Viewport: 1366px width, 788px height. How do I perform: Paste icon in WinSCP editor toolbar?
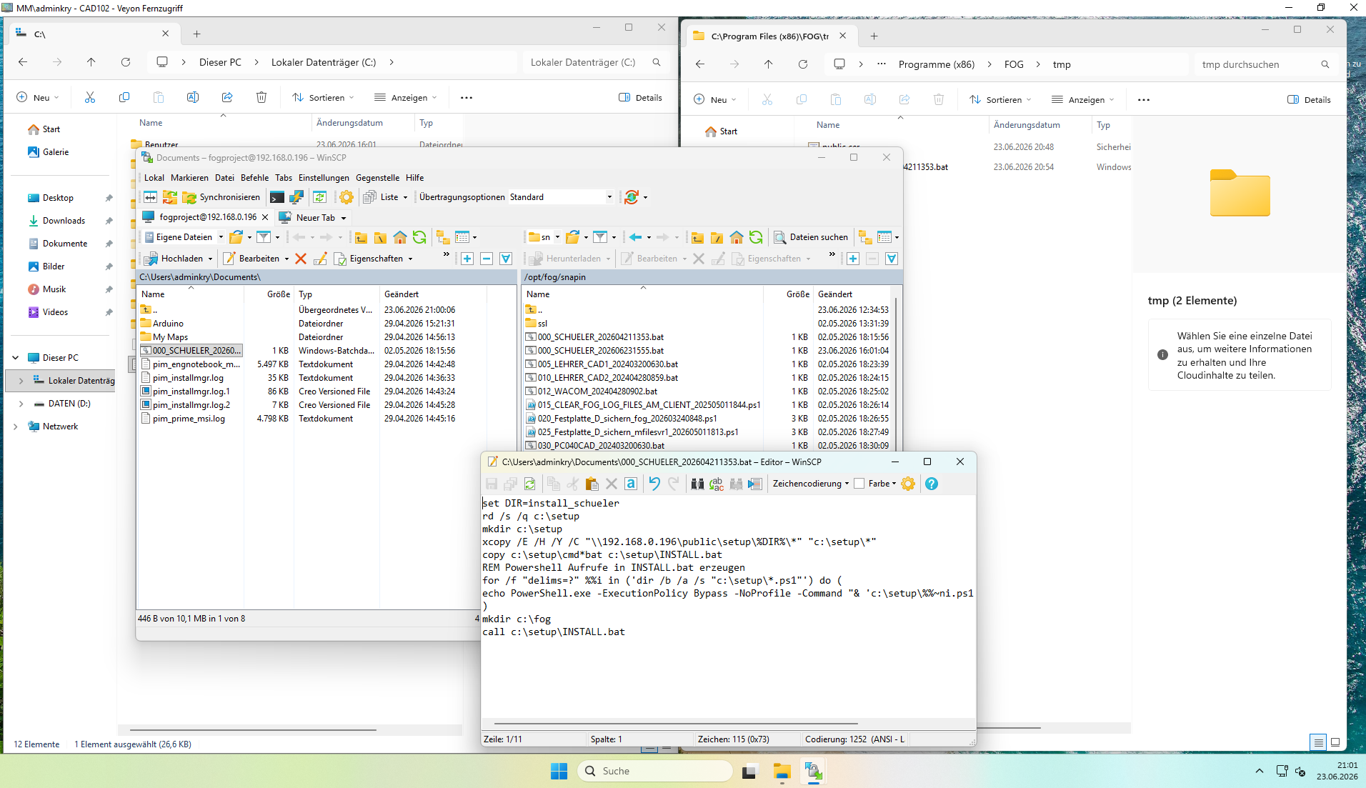[592, 484]
